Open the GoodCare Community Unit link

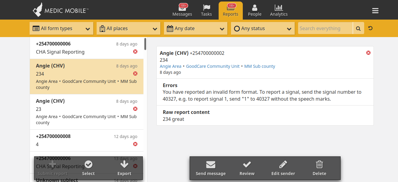pos(213,66)
